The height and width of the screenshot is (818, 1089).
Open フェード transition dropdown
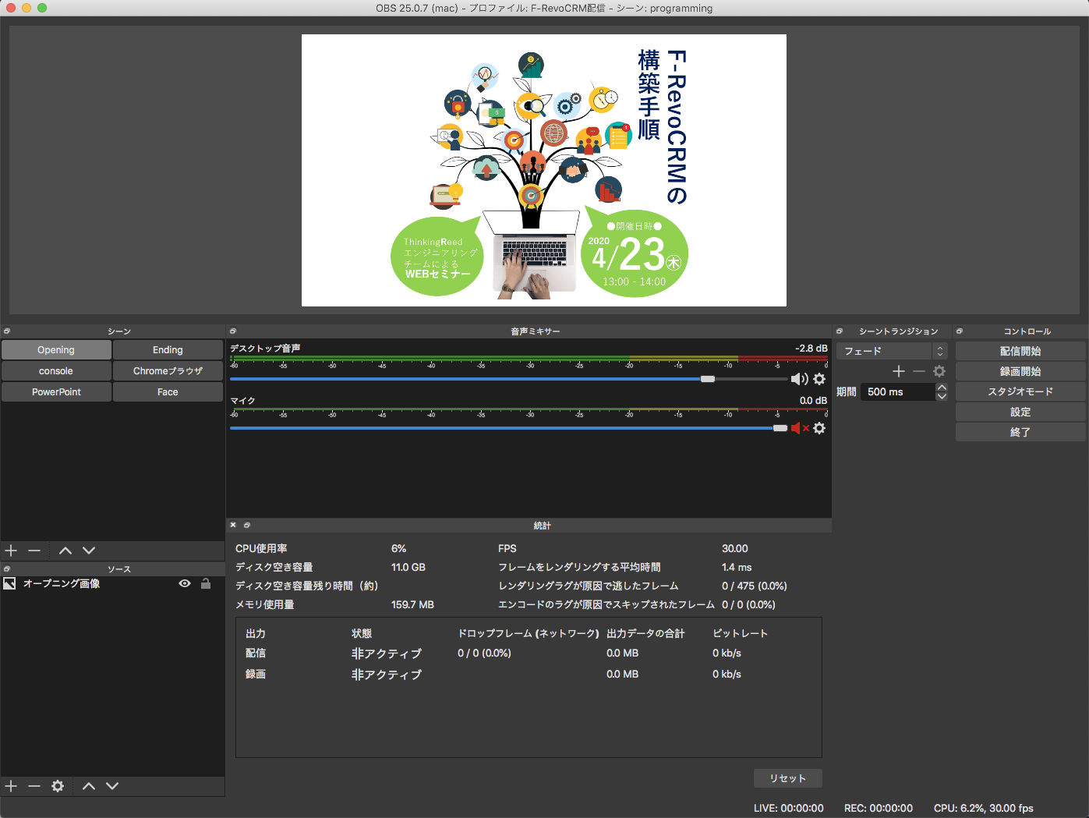click(x=891, y=351)
